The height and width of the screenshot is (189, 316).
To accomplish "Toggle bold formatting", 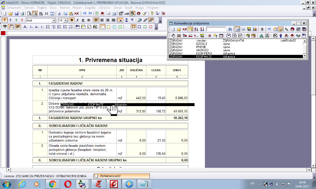I will coord(72,20).
